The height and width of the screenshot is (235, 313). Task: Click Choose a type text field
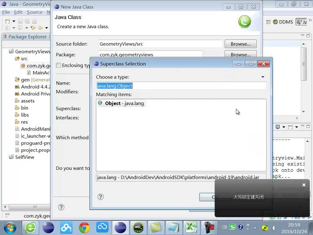pyautogui.click(x=181, y=86)
